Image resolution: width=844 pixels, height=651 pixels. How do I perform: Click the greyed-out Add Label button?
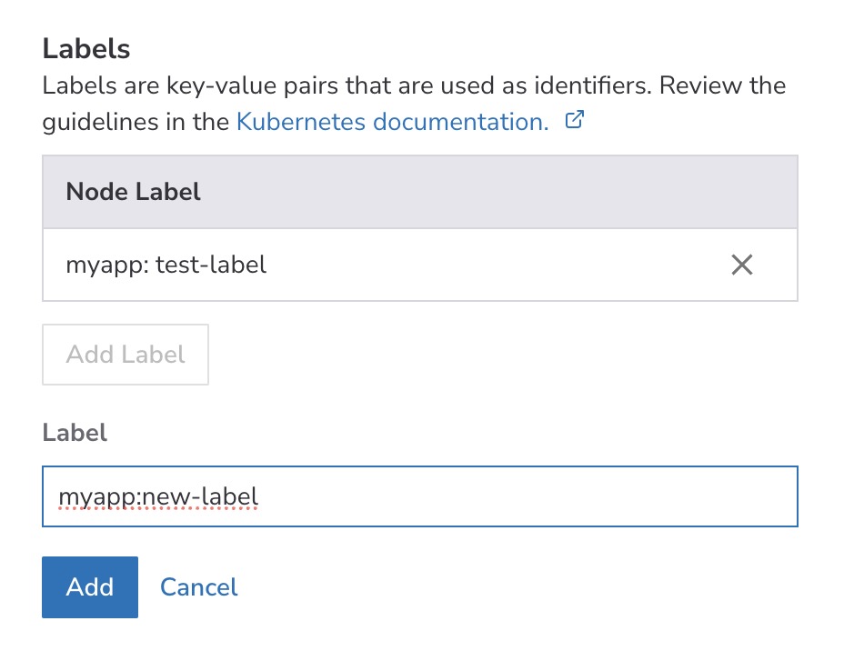(126, 355)
